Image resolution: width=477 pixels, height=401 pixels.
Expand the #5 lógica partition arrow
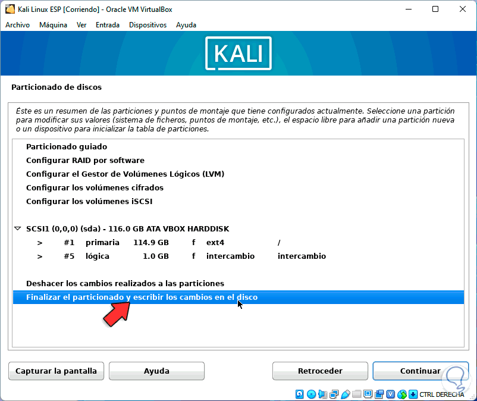[40, 256]
